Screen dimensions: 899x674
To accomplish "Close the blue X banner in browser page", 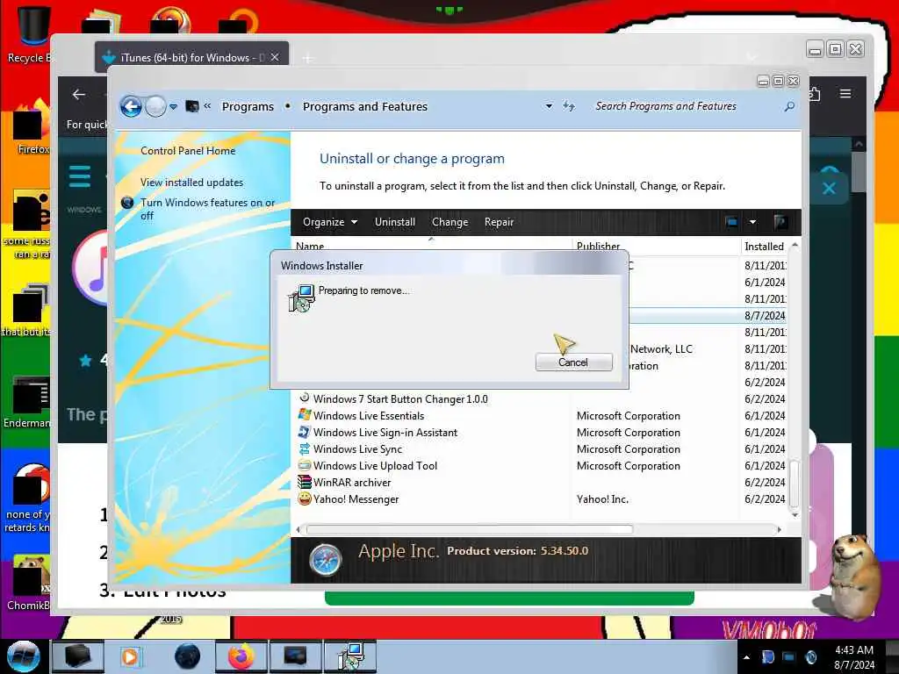I will tap(829, 188).
